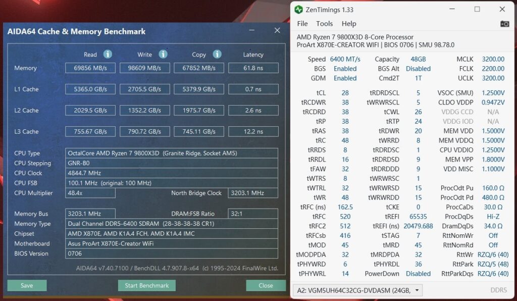The image size is (517, 301).
Task: Click the CPU Stepping GNR-B0 field
Action: (x=172, y=163)
